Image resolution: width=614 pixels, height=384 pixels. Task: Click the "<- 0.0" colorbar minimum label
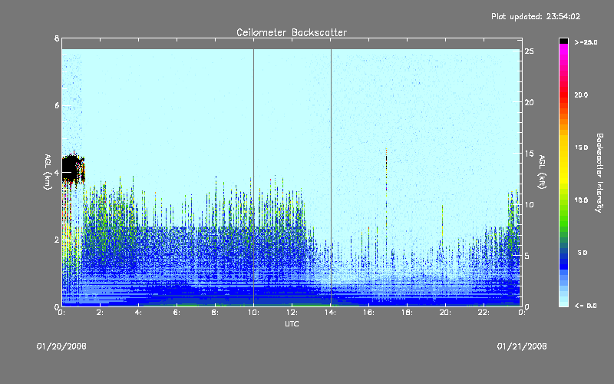tap(586, 305)
